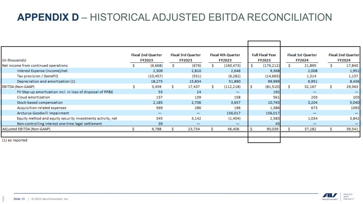Click the Fiscal 1st Quarter FY2024 header
363x204 pixels.
302,57
